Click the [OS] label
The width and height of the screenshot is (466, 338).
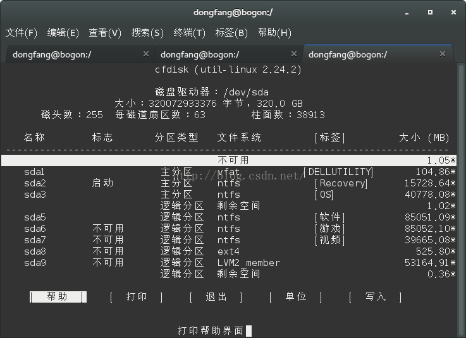click(x=324, y=195)
